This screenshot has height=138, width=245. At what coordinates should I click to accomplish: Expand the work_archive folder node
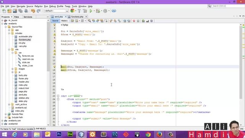click(9, 104)
